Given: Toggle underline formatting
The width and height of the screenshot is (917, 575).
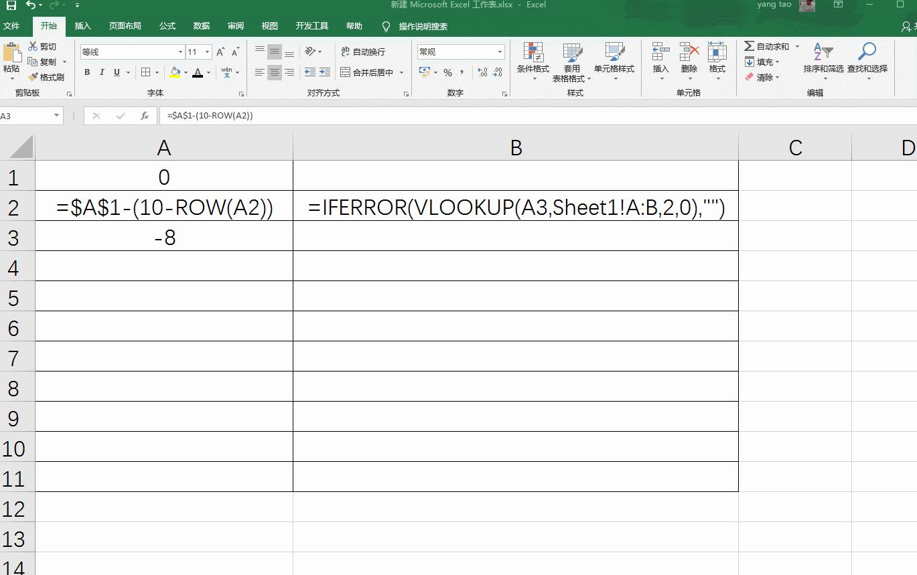Looking at the screenshot, I should click(x=117, y=72).
